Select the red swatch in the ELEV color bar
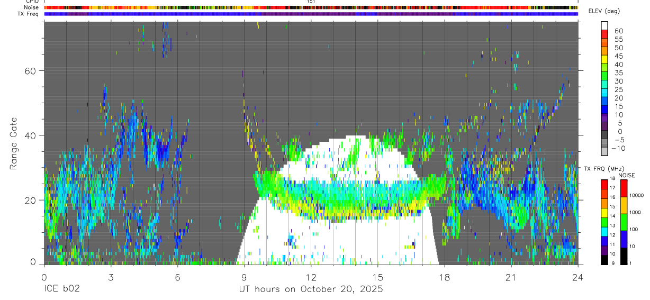 [604, 33]
